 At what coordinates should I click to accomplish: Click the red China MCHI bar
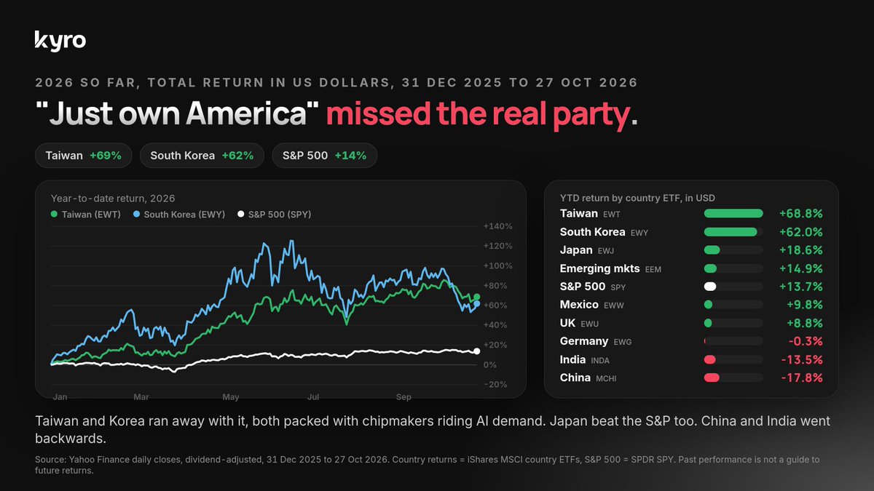click(712, 378)
